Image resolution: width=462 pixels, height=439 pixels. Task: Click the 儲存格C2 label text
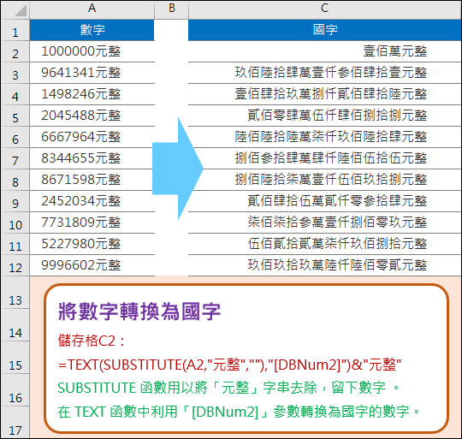(92, 341)
